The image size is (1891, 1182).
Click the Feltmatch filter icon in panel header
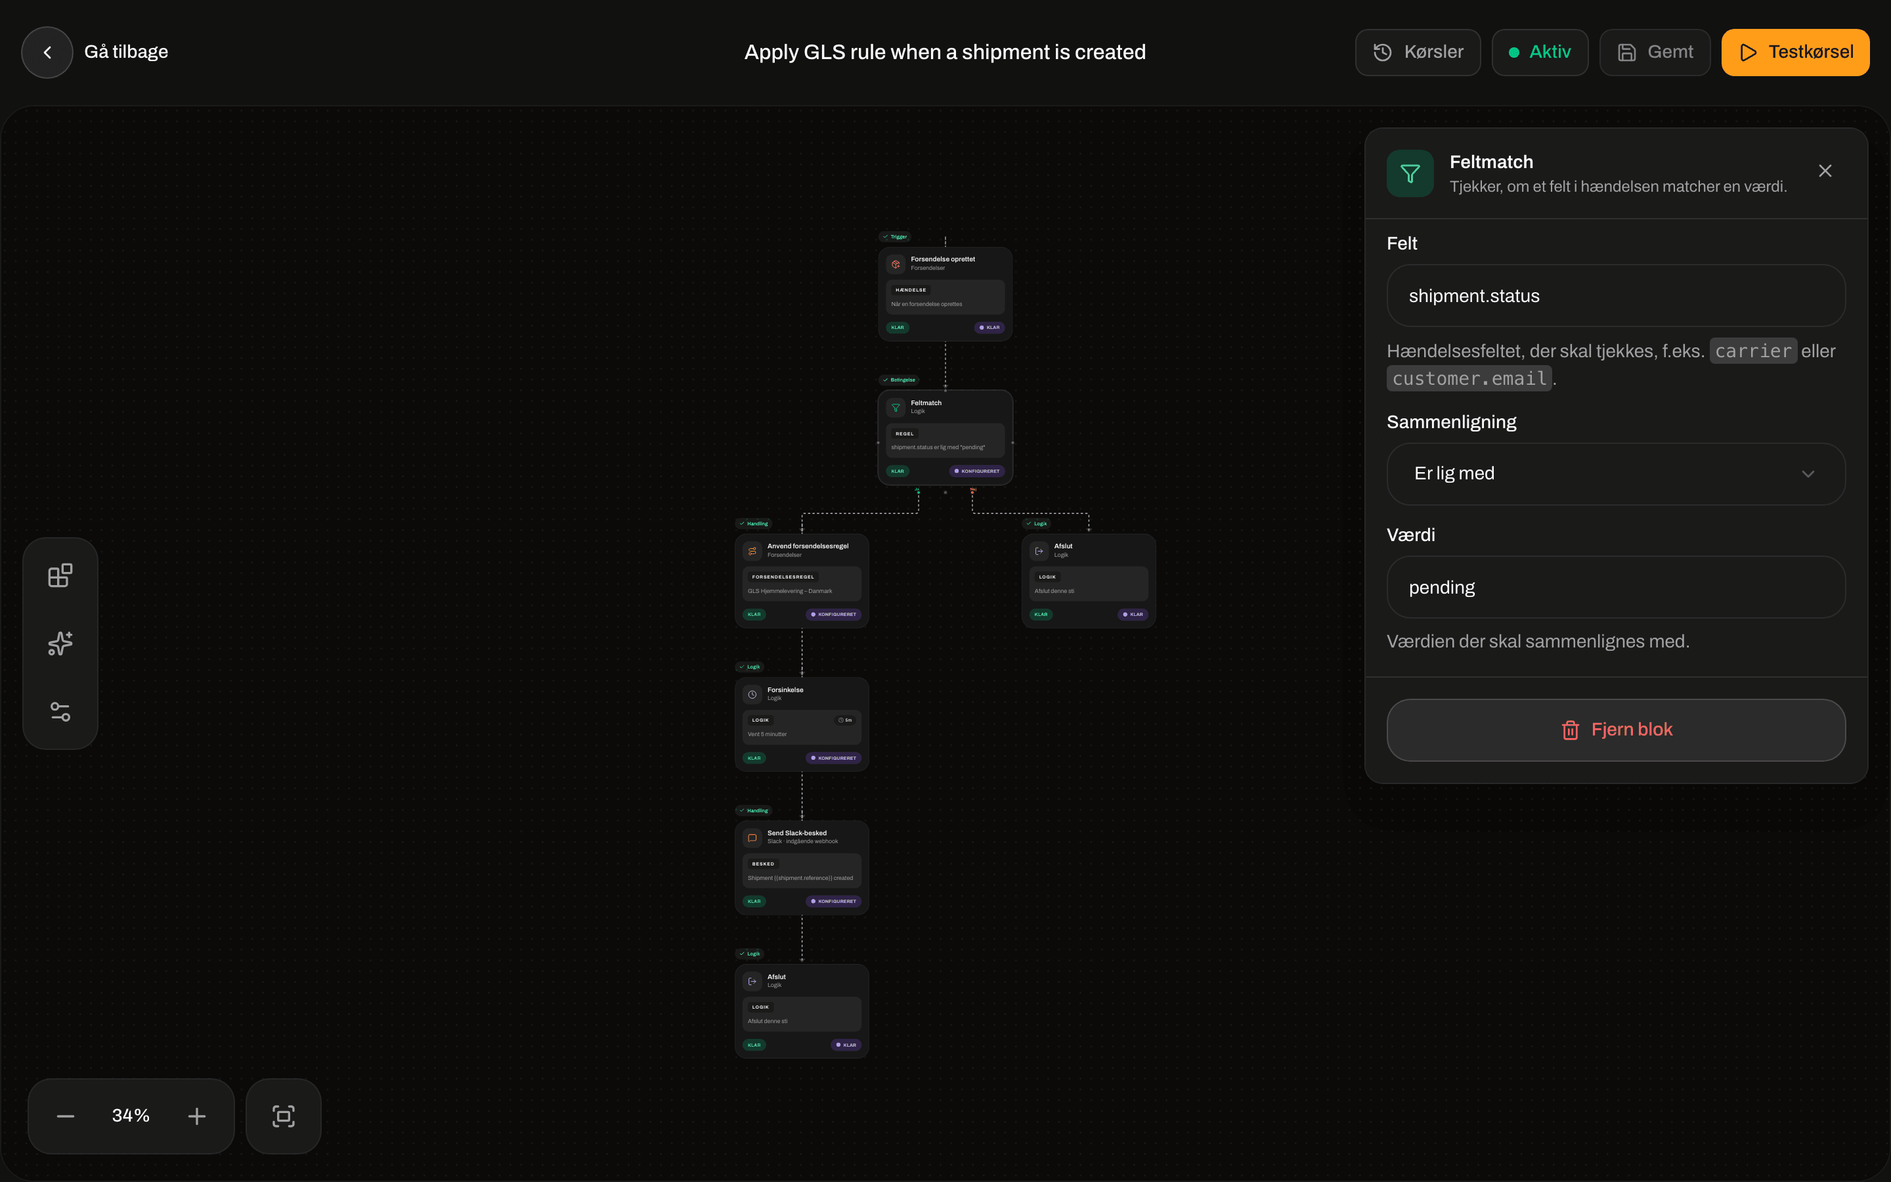[x=1410, y=173]
